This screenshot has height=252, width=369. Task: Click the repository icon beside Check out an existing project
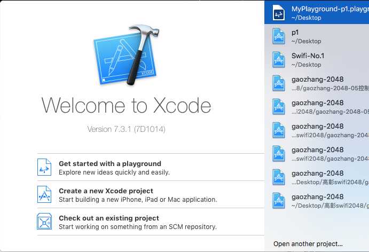44,222
